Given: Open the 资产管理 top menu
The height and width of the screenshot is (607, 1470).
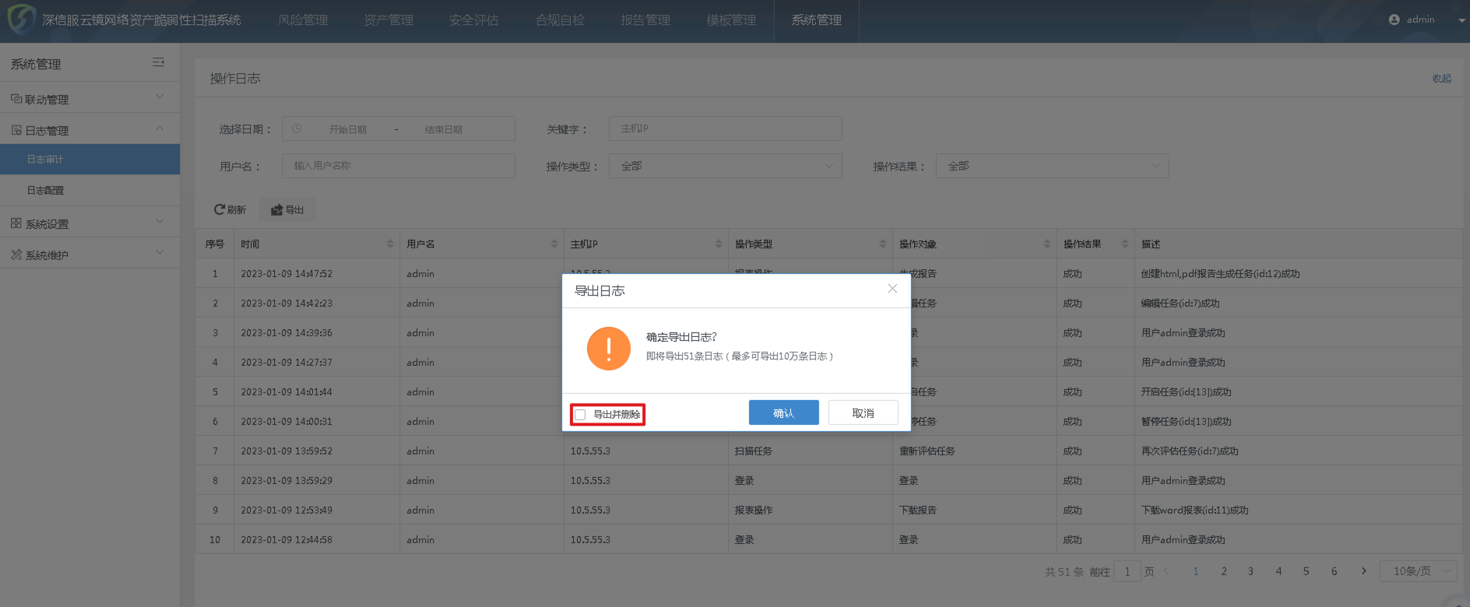Looking at the screenshot, I should point(389,20).
